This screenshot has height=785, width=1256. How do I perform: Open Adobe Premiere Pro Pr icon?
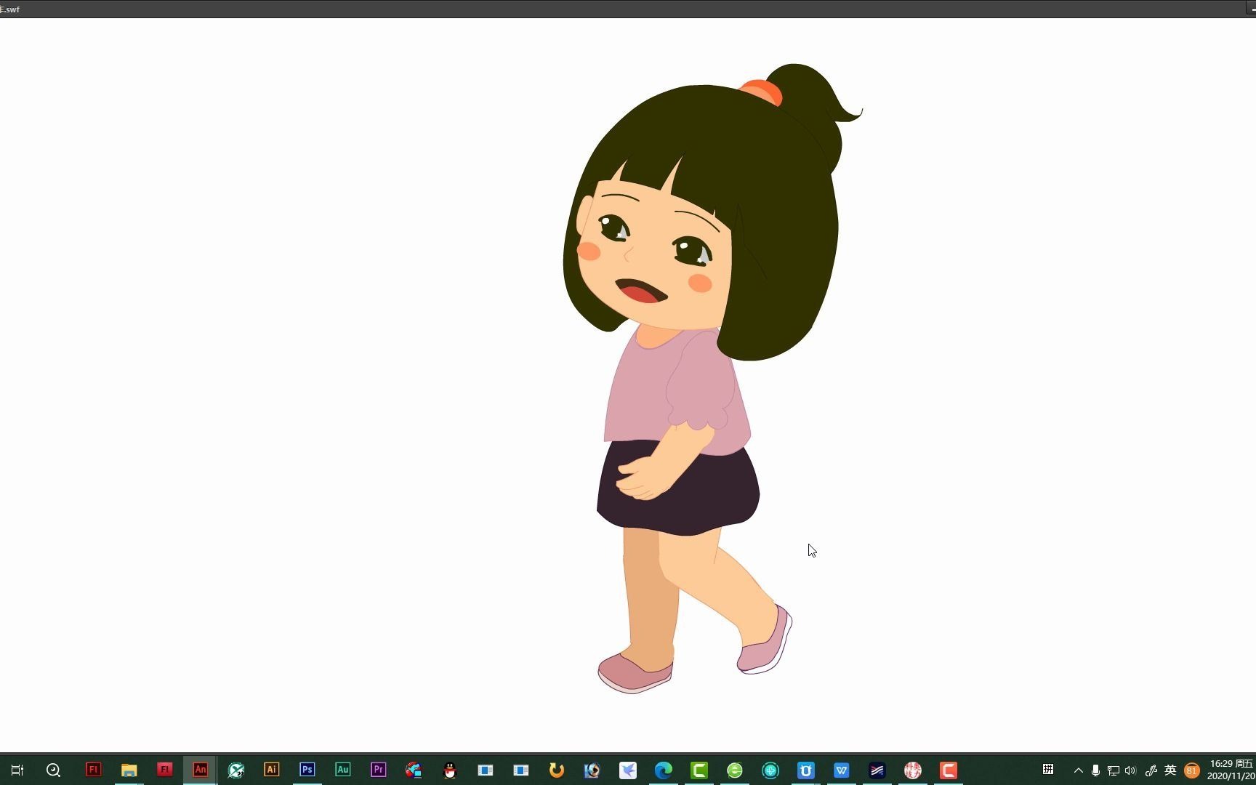(x=378, y=769)
